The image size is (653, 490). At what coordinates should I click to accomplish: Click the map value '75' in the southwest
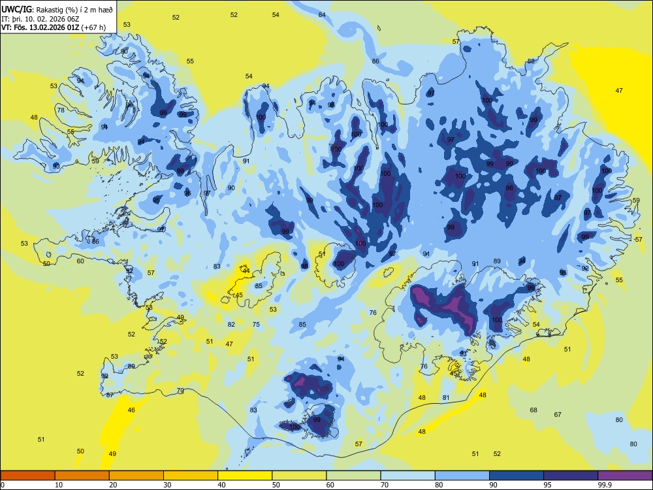(256, 324)
